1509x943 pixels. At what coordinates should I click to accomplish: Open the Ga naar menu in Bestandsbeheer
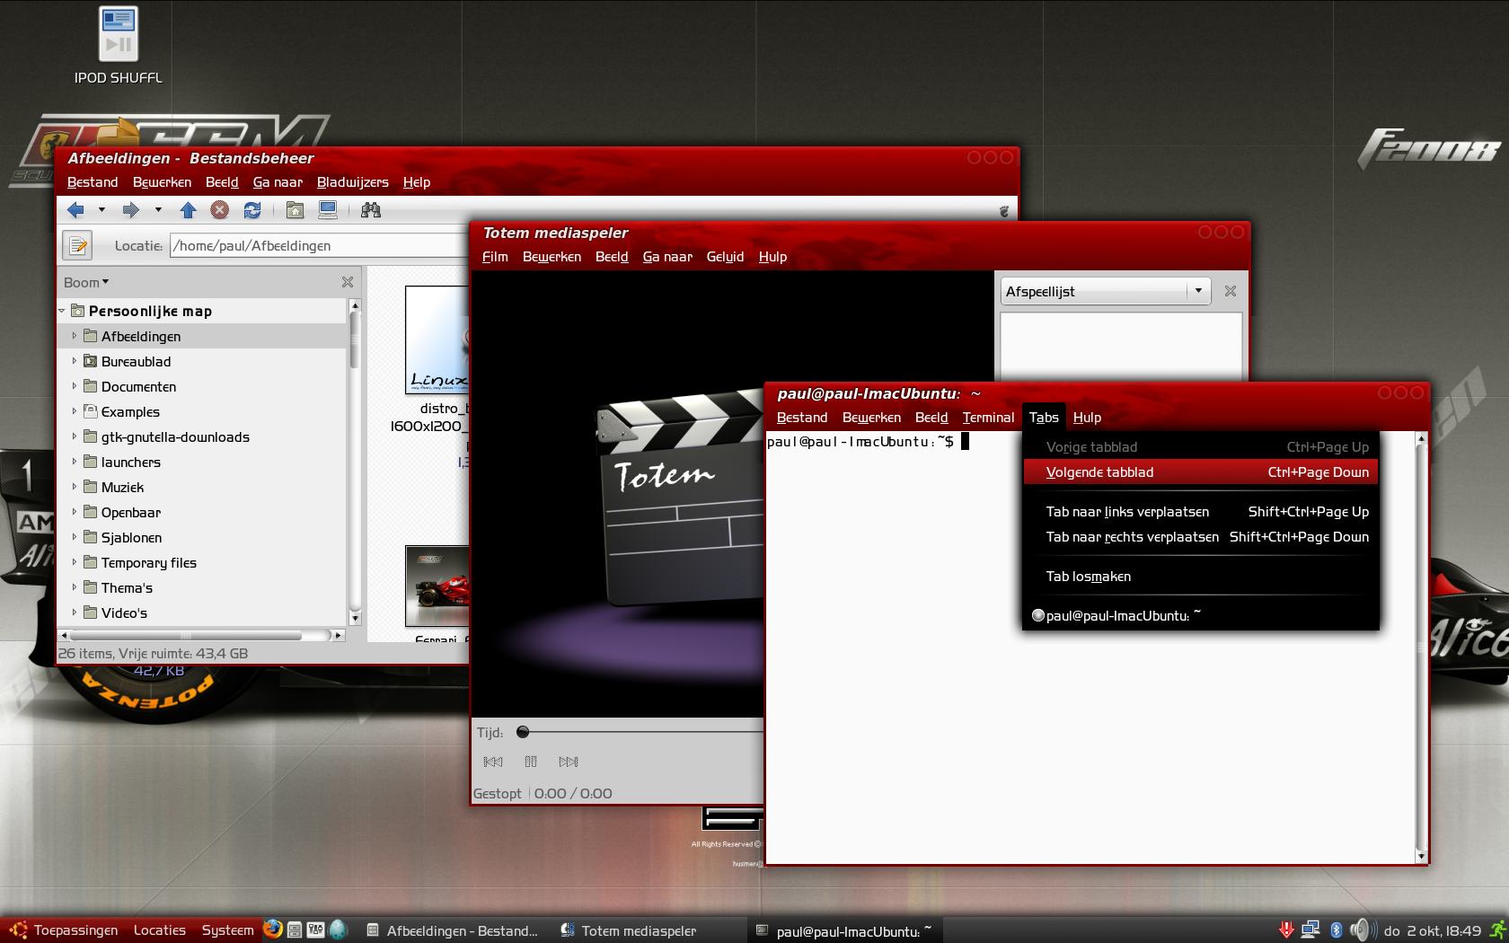[x=278, y=181]
